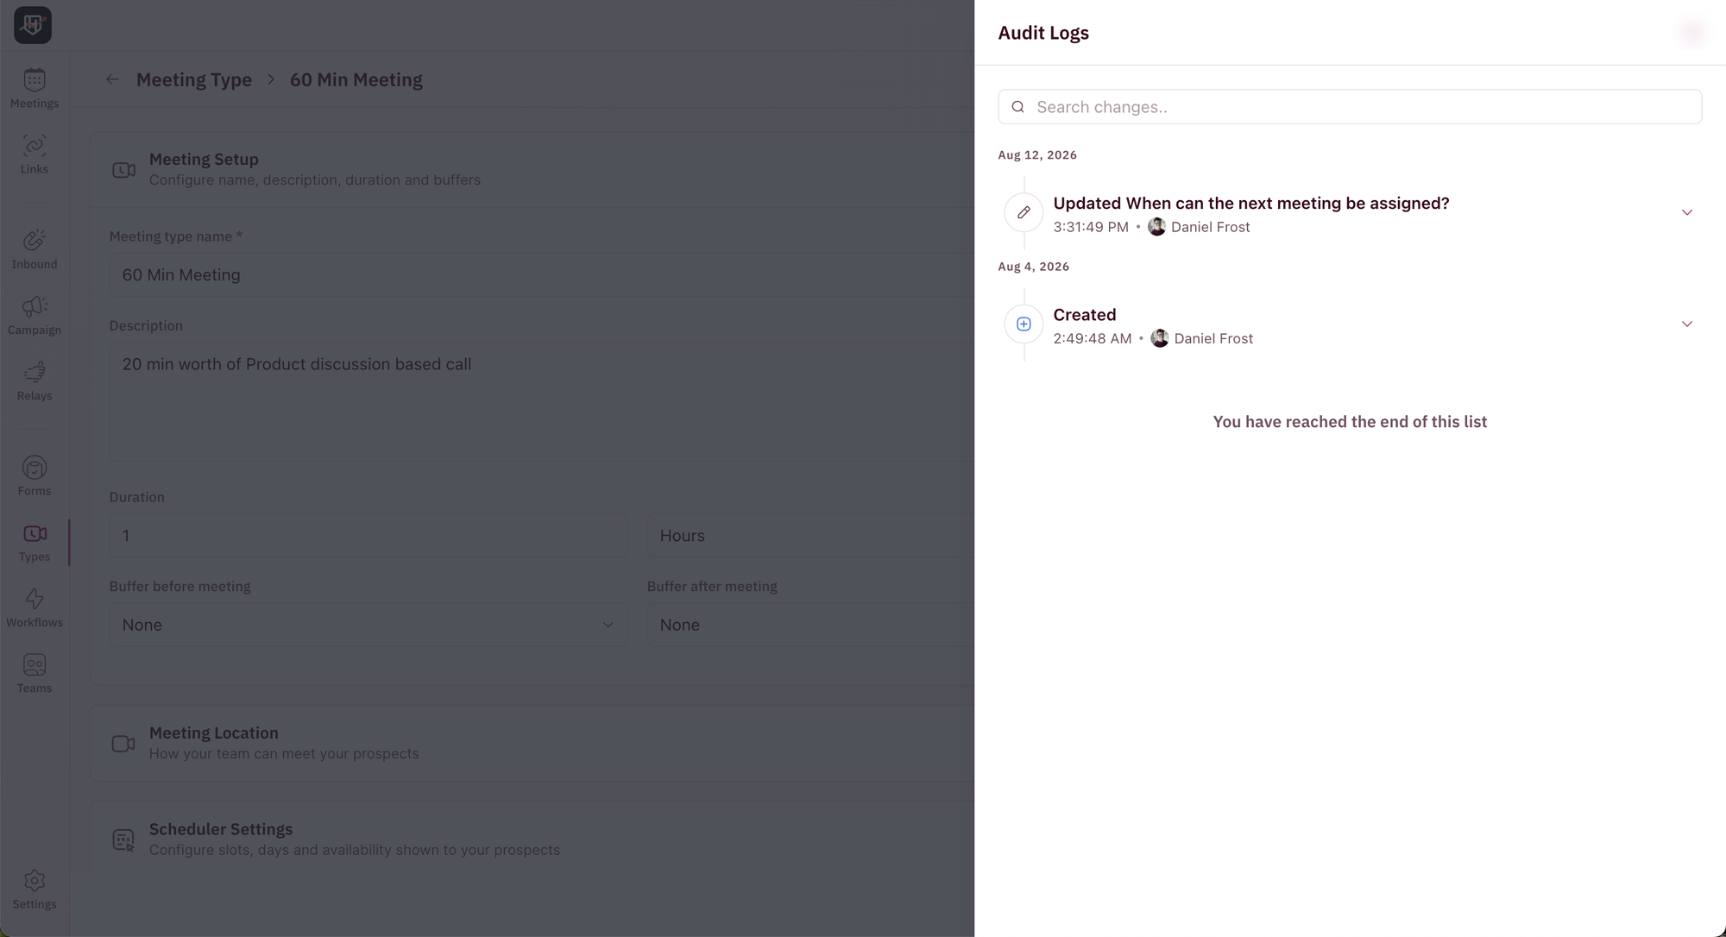Close the Audit Logs panel
1726x937 pixels.
[1692, 33]
